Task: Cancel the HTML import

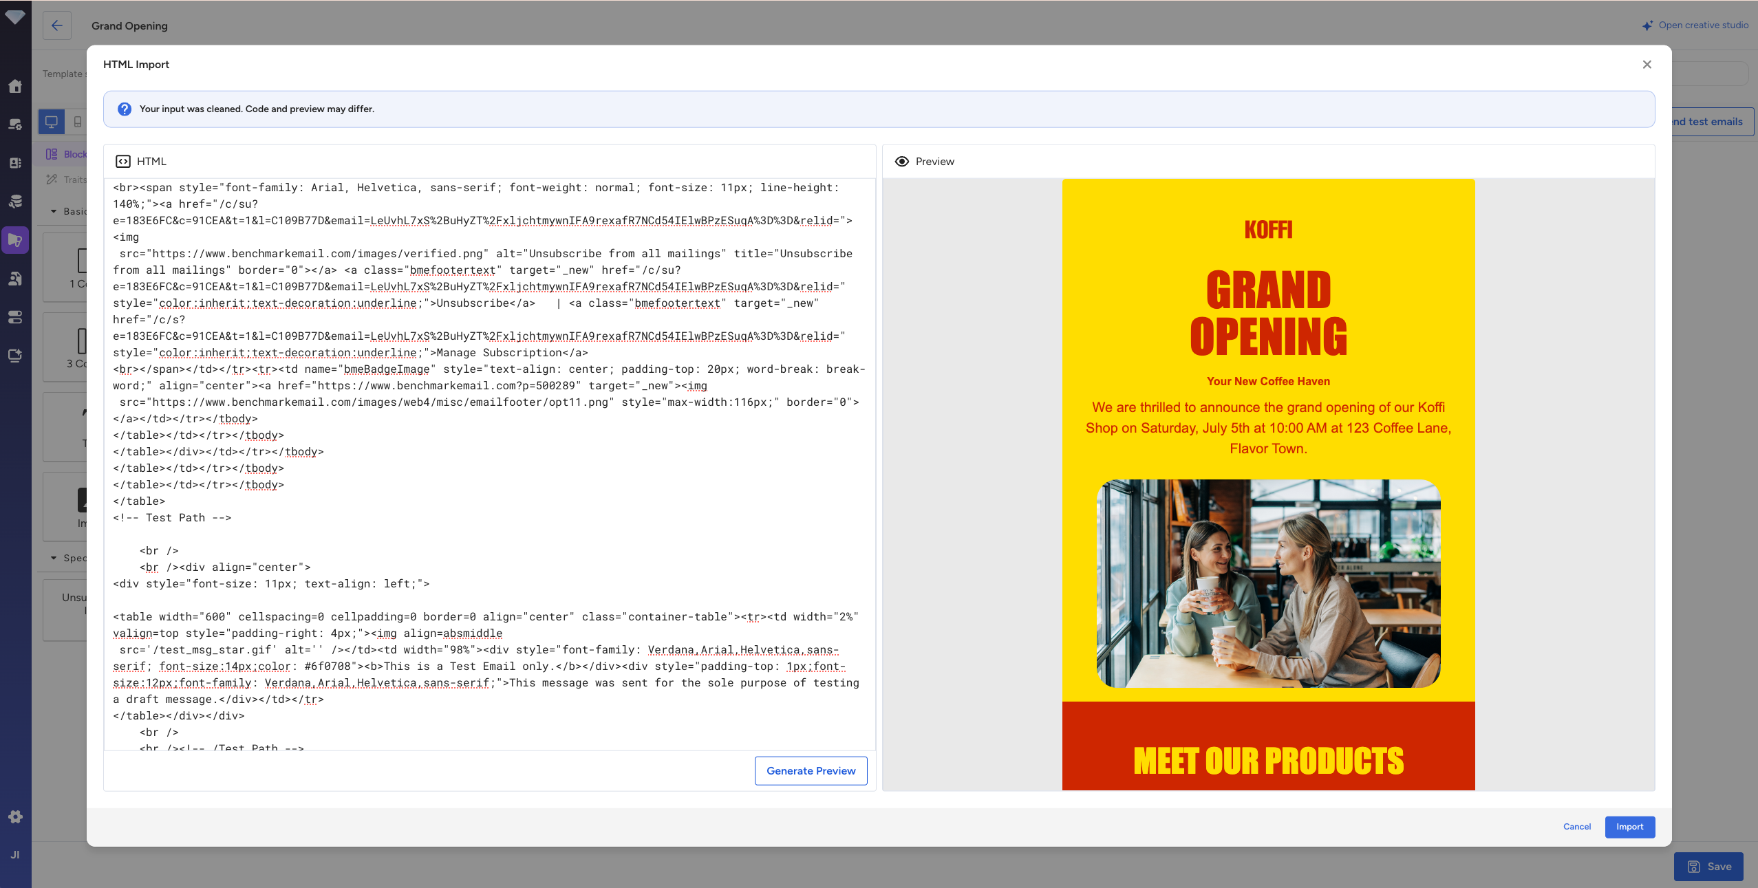Action: (x=1576, y=827)
